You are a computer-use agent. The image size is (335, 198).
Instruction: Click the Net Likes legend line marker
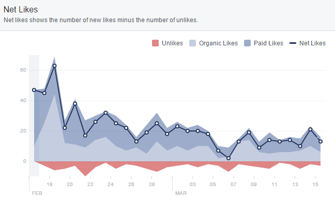click(x=293, y=43)
